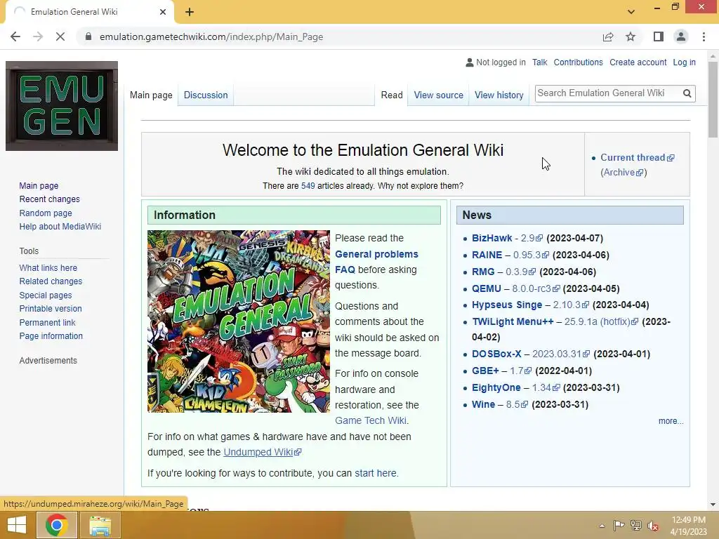Focus the Search Emulation General Wiki field
719x539 pixels.
[x=608, y=93]
